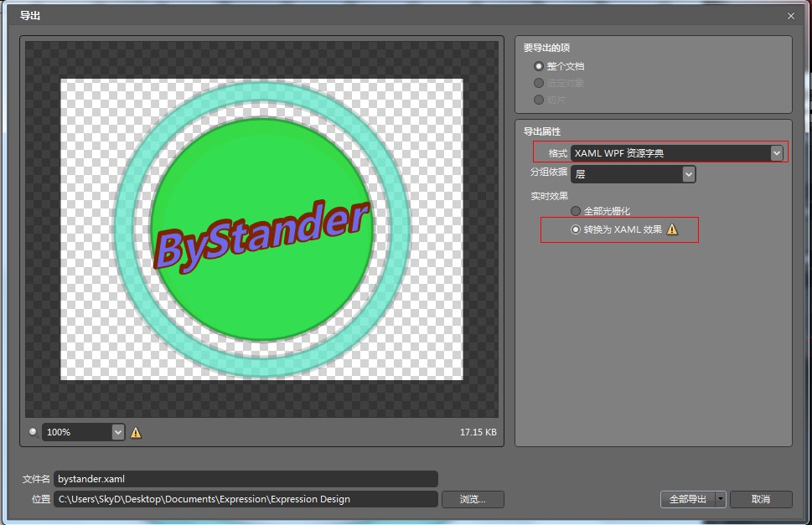
Task: Click the 17.15 KB file size label
Action: (x=478, y=432)
